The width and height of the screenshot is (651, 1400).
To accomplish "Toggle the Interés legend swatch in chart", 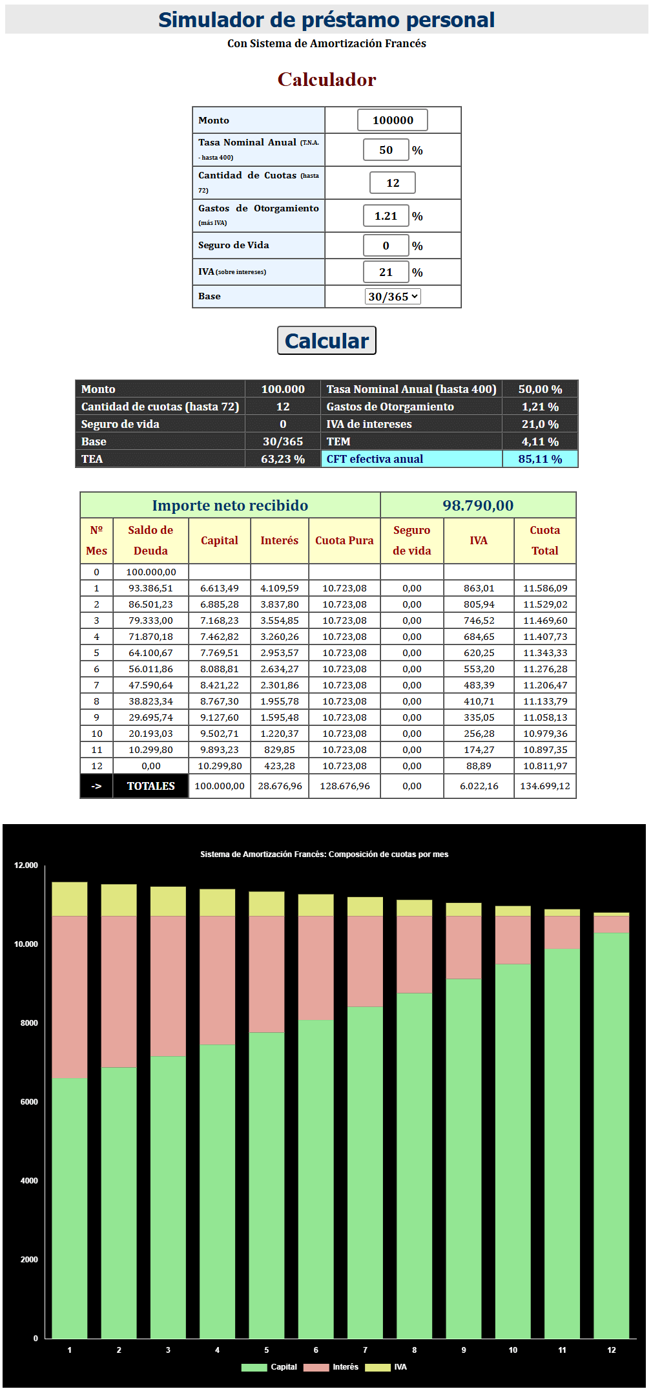I will [316, 1367].
